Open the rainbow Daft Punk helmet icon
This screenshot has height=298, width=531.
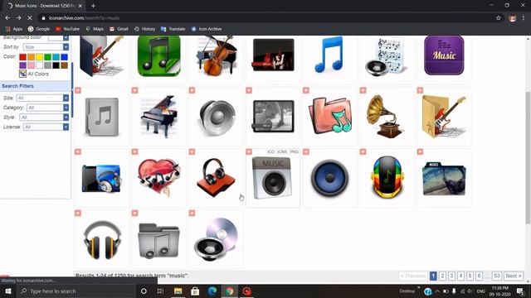(387, 176)
